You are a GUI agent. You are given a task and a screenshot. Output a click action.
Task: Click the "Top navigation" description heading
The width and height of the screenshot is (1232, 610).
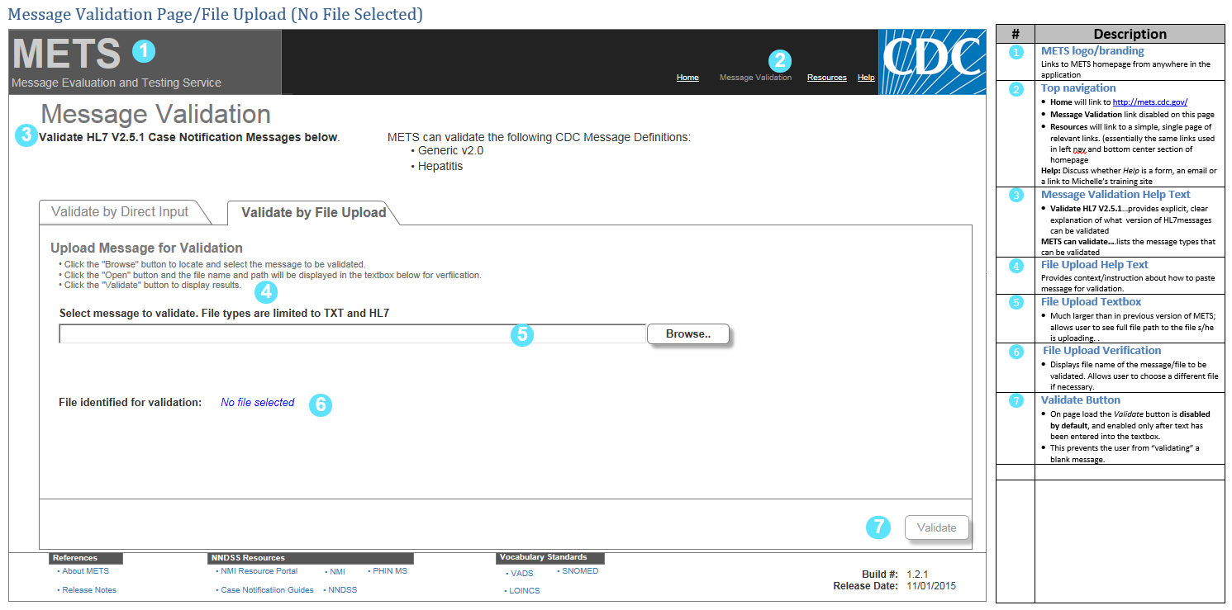point(1078,88)
